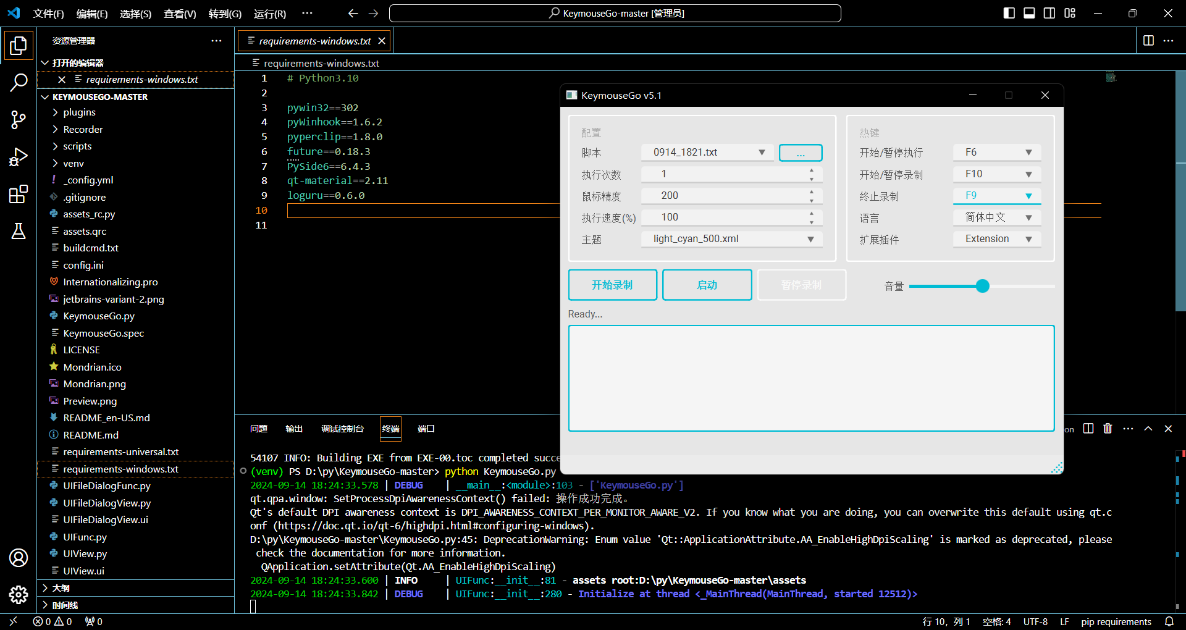Screen dimensions: 1186x630
Task: Open the 扩展插件 Extension dropdown
Action: (997, 239)
